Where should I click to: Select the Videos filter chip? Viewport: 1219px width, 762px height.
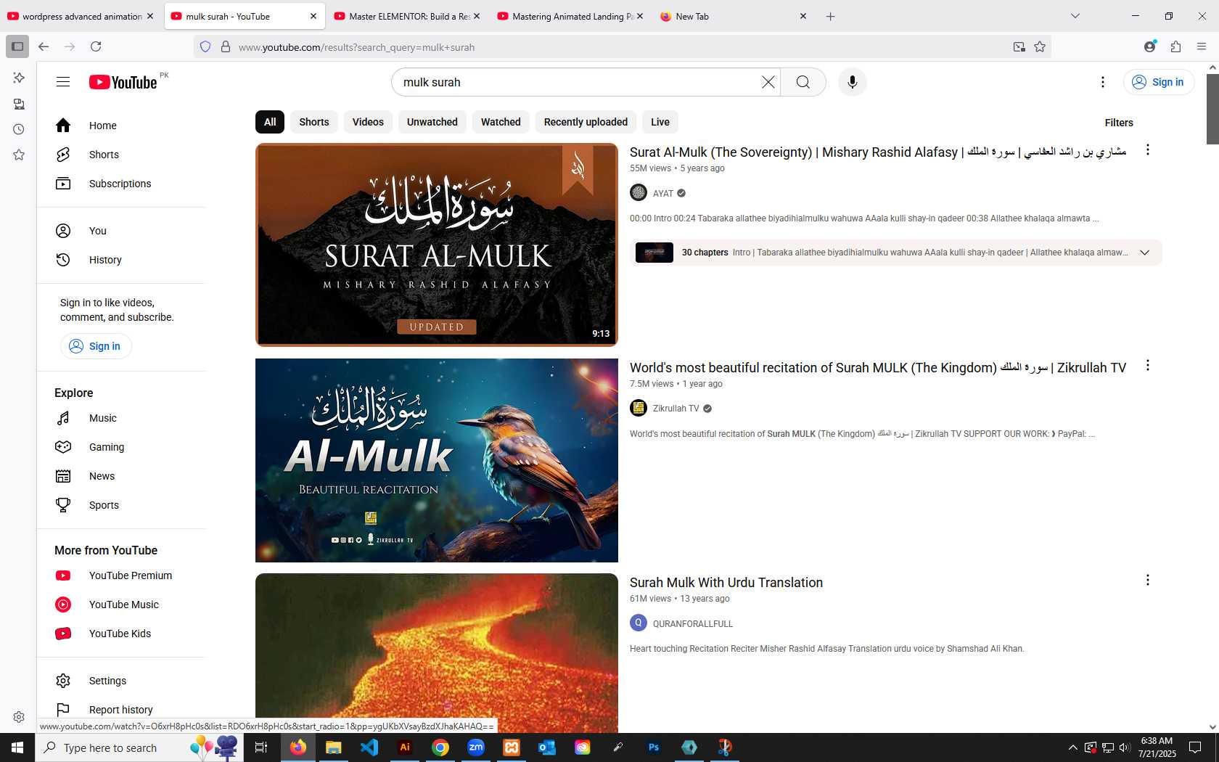click(x=368, y=122)
